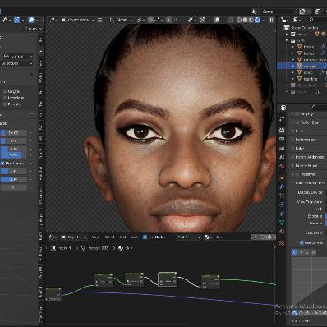Toggle the viewport snap magnet
This screenshot has width=327, height=327.
tap(150, 20)
